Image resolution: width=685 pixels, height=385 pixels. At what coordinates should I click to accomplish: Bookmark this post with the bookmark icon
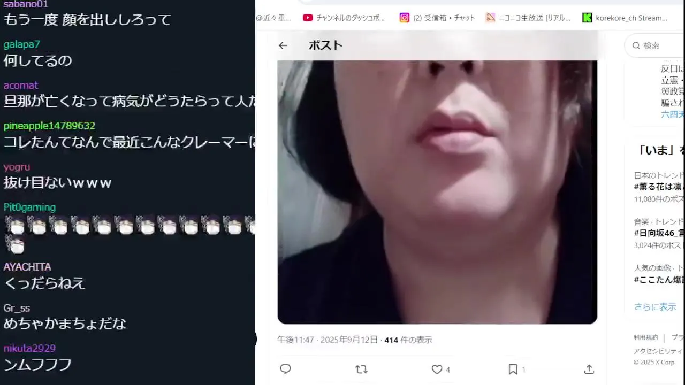pos(513,369)
